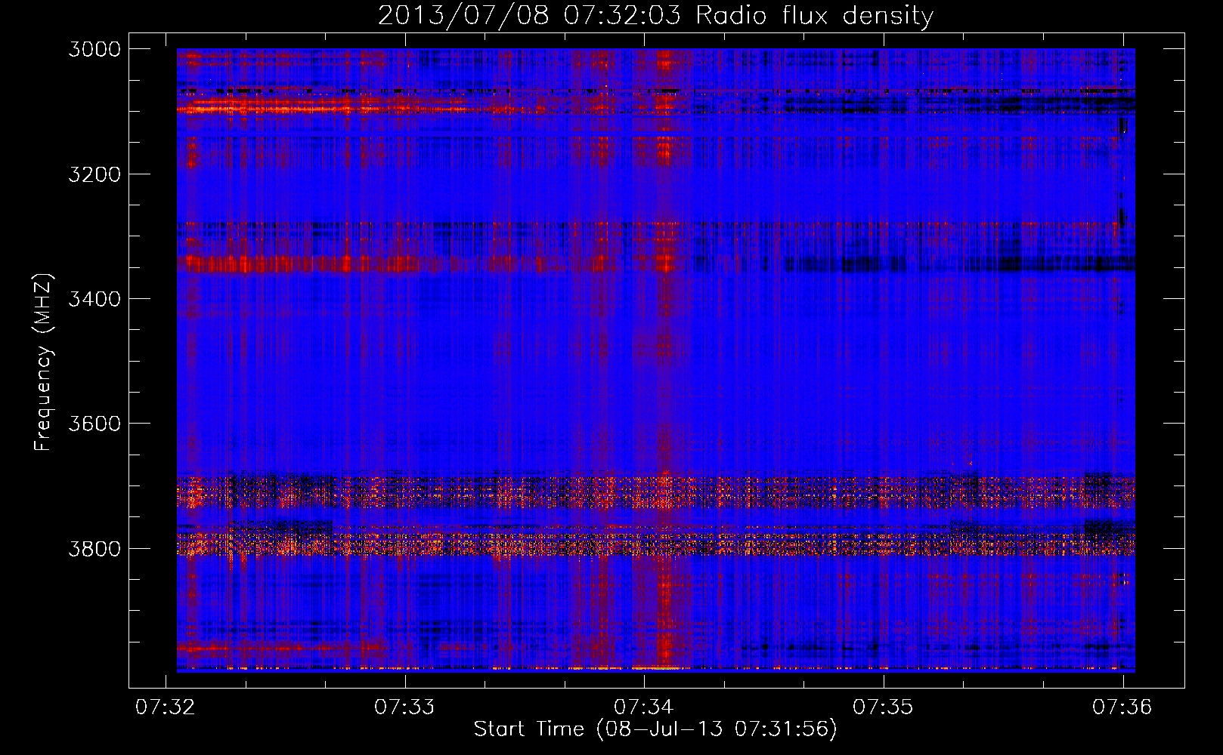Click the 07:34 time axis label
The height and width of the screenshot is (755, 1223).
tap(644, 707)
